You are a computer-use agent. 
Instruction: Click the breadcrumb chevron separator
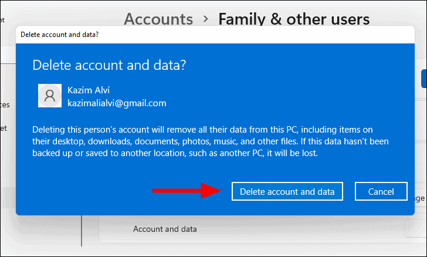[205, 19]
